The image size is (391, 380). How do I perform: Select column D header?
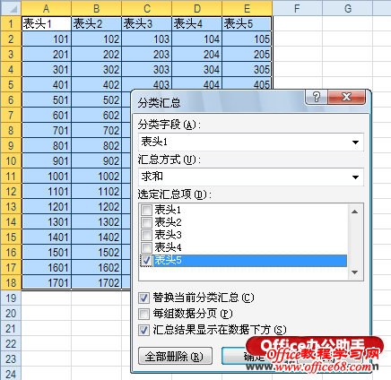click(x=197, y=8)
